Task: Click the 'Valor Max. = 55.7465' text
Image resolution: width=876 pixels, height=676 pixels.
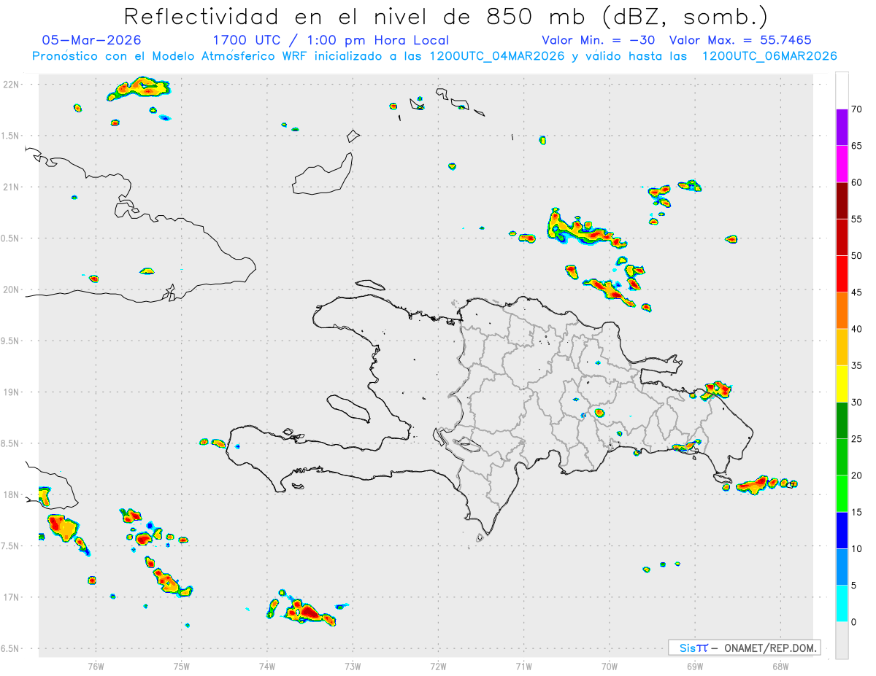Action: click(740, 40)
